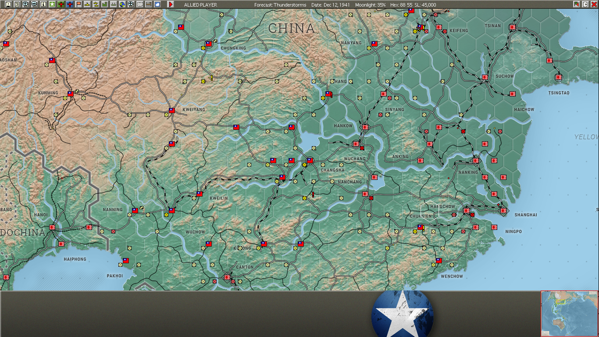
Task: Click the Allied star emblem
Action: (x=403, y=314)
